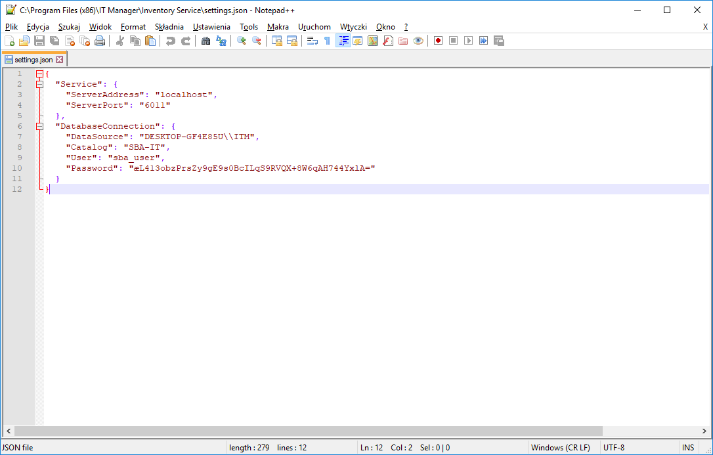Open the Wtyczki menu
This screenshot has height=455, width=713.
353,27
